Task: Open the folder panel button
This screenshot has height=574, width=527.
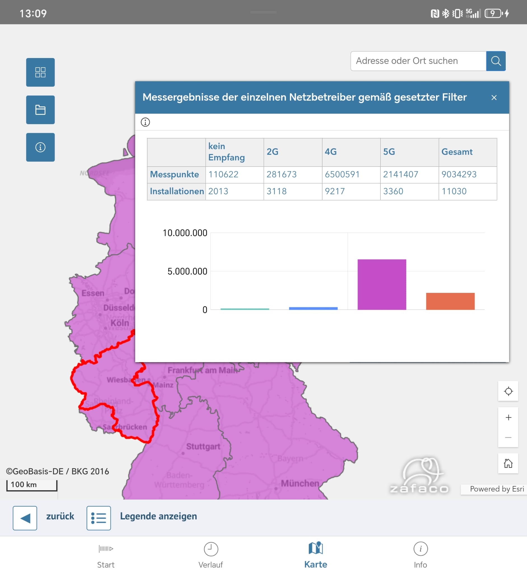Action: pyautogui.click(x=40, y=110)
